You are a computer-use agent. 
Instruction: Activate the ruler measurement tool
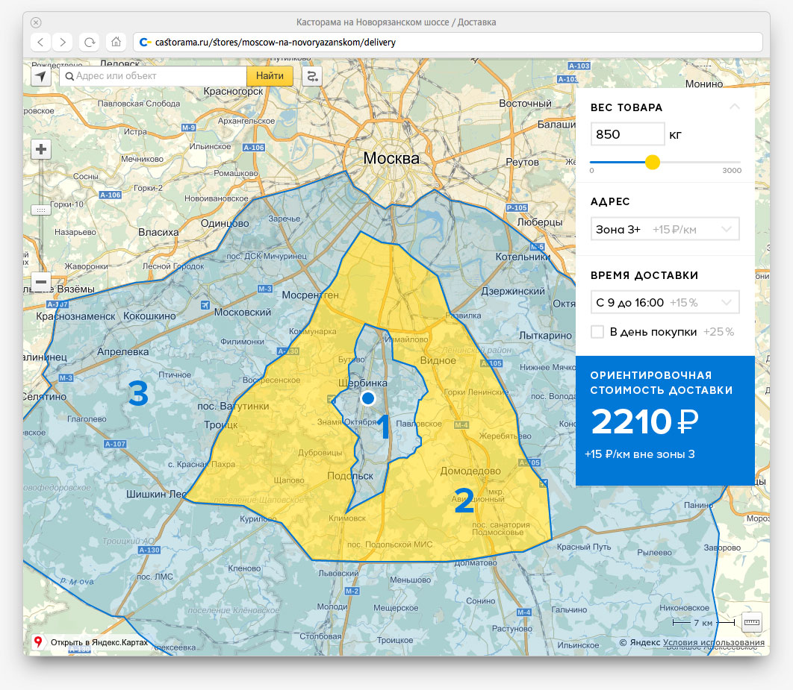(x=751, y=621)
